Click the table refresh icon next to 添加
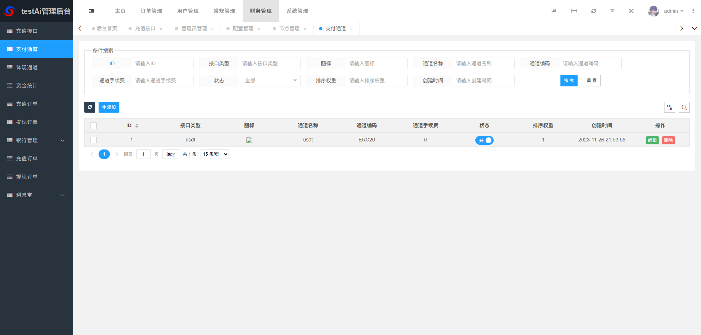 (x=90, y=107)
